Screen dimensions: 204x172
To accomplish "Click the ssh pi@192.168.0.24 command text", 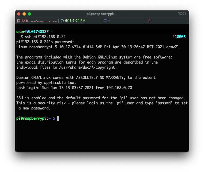I will pos(45,37).
